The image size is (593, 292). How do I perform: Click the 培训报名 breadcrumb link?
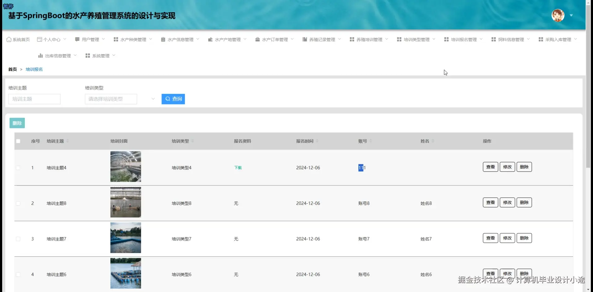click(x=34, y=69)
